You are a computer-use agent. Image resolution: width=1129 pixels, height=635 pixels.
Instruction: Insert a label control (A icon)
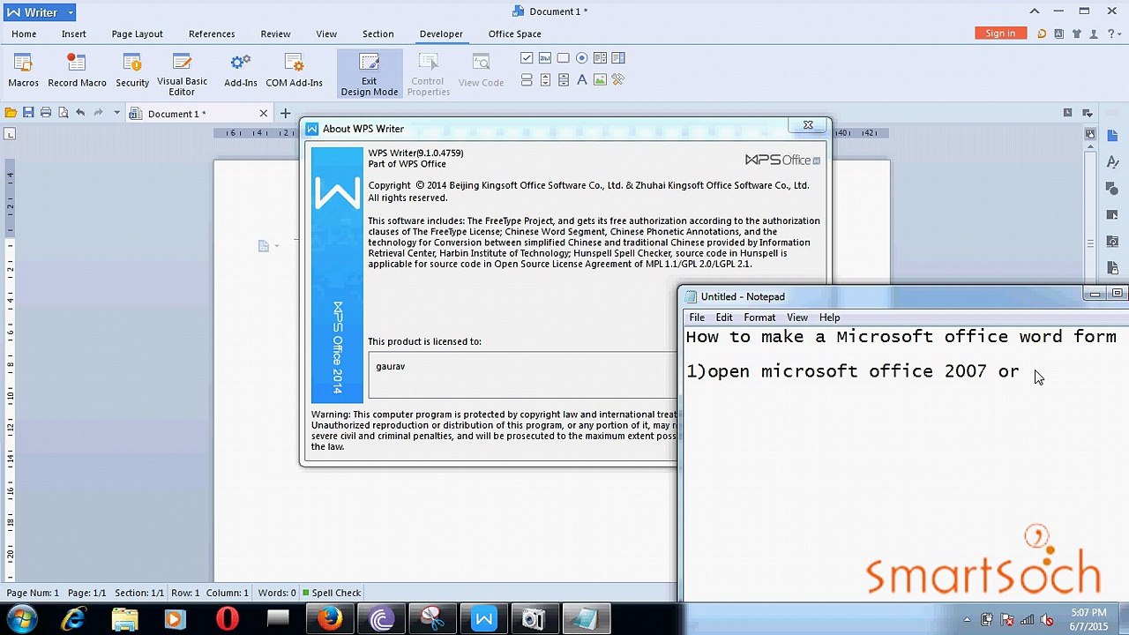pos(581,79)
